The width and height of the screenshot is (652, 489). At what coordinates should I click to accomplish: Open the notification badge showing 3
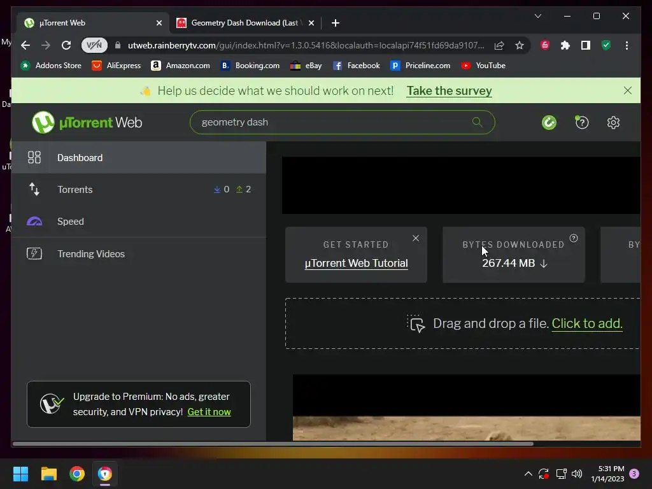point(634,474)
